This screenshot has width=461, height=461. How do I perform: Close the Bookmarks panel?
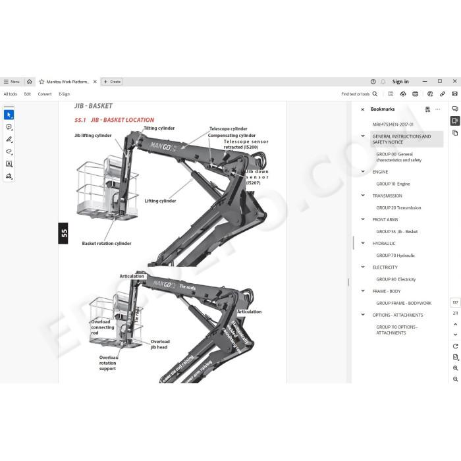[x=362, y=109]
